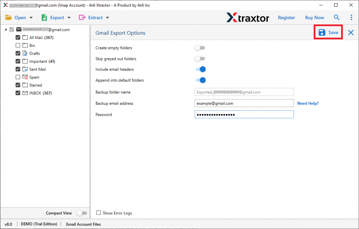
Task: Click the Backup email address field
Action: (x=244, y=103)
